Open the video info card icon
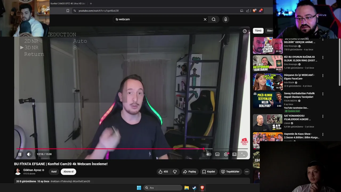Image resolution: width=341 pixels, height=192 pixels. (x=245, y=31)
